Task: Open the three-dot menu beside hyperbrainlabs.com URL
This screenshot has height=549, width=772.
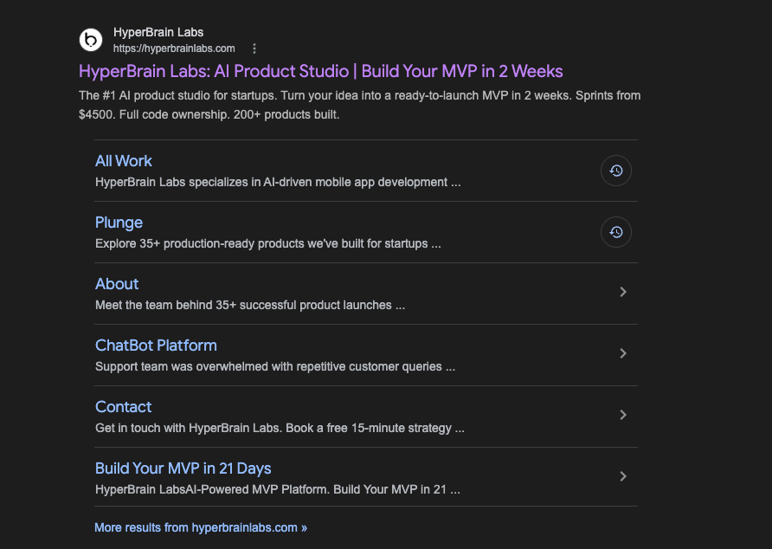Action: coord(254,48)
